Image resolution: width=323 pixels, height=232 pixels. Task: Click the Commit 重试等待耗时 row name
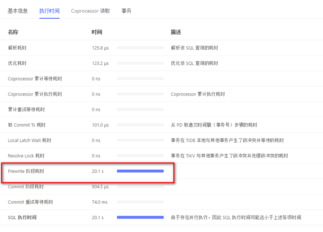tap(30, 202)
